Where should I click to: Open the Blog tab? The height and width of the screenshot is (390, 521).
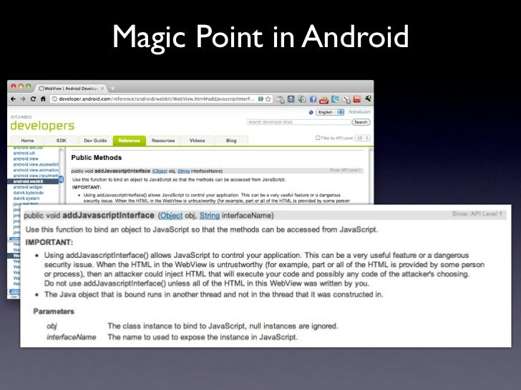231,141
